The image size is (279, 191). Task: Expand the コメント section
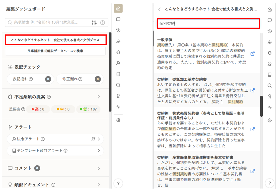(x=99, y=168)
